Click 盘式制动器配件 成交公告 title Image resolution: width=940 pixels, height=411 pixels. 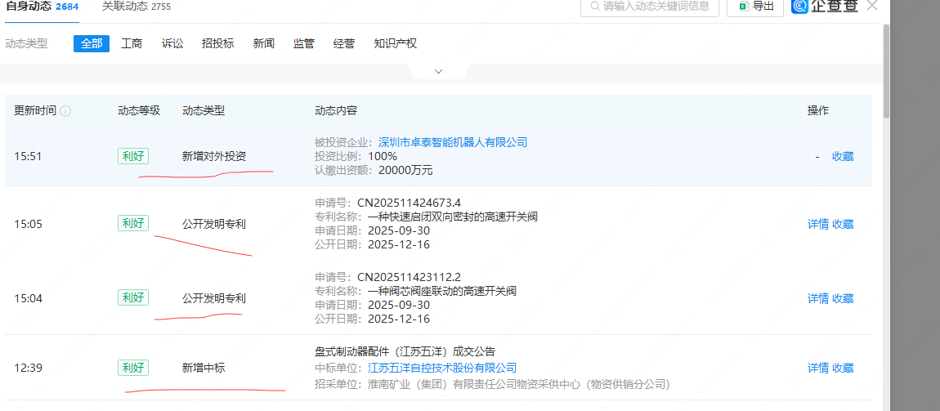[405, 351]
